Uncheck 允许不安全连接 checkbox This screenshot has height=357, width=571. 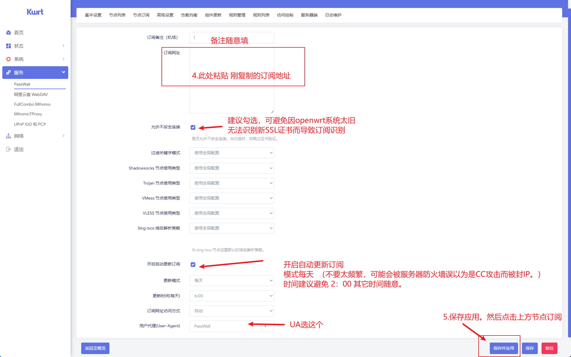(x=193, y=127)
